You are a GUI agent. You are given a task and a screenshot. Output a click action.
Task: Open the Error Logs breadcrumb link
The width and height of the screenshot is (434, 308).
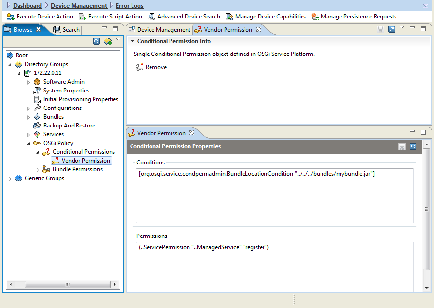(x=130, y=5)
